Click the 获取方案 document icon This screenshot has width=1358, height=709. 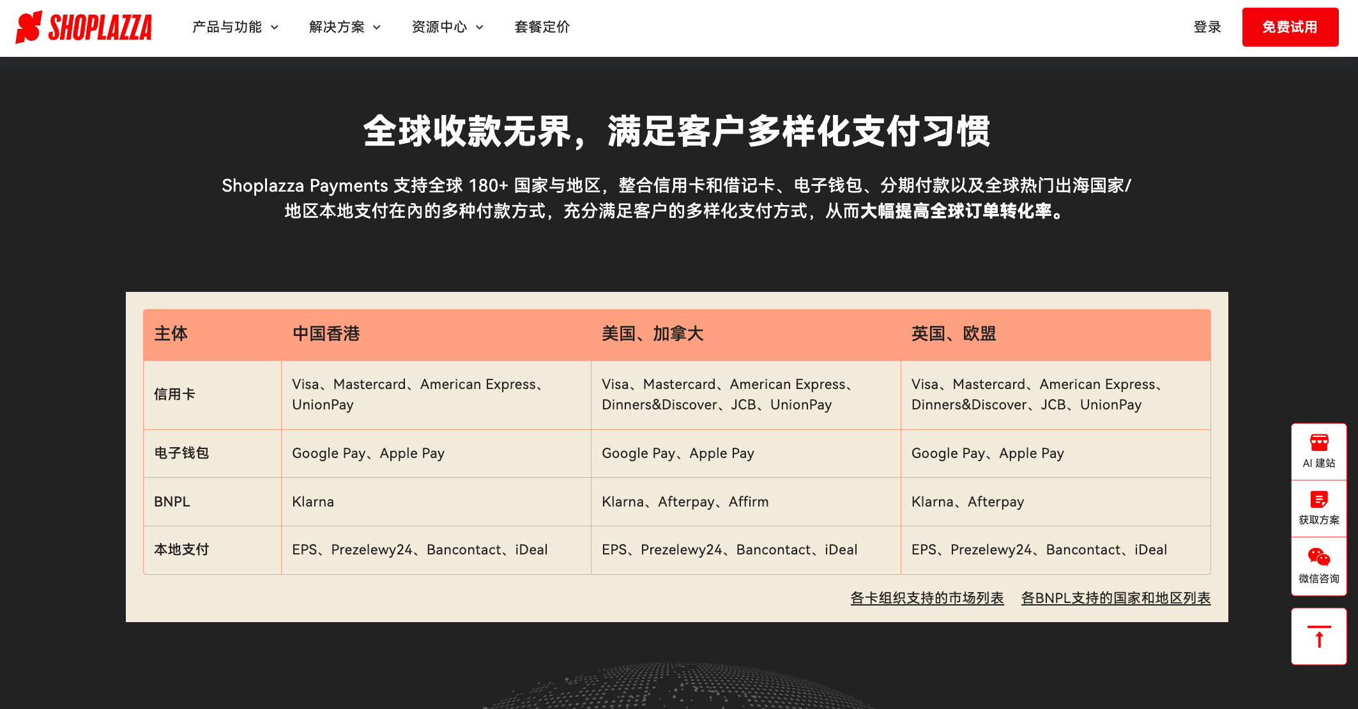tap(1319, 499)
